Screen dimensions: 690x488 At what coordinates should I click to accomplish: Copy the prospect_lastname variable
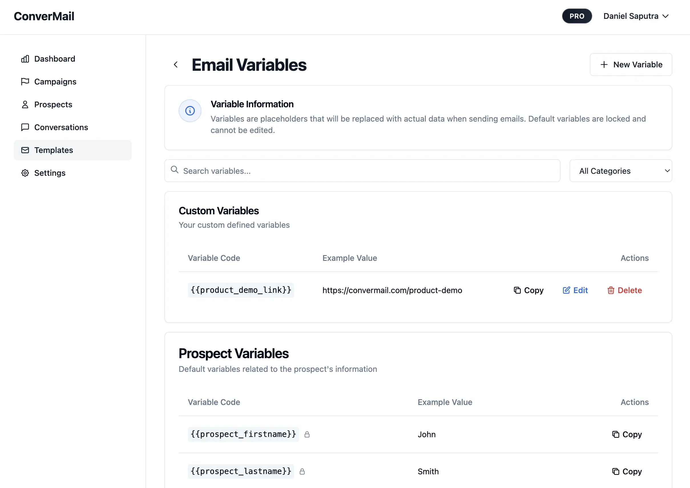point(627,472)
